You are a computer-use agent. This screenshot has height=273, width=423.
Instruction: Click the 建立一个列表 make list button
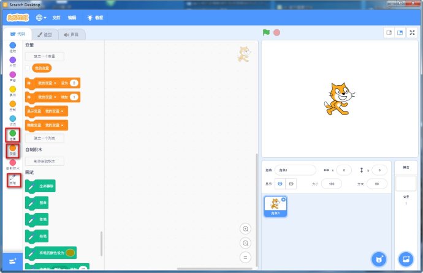pos(45,138)
